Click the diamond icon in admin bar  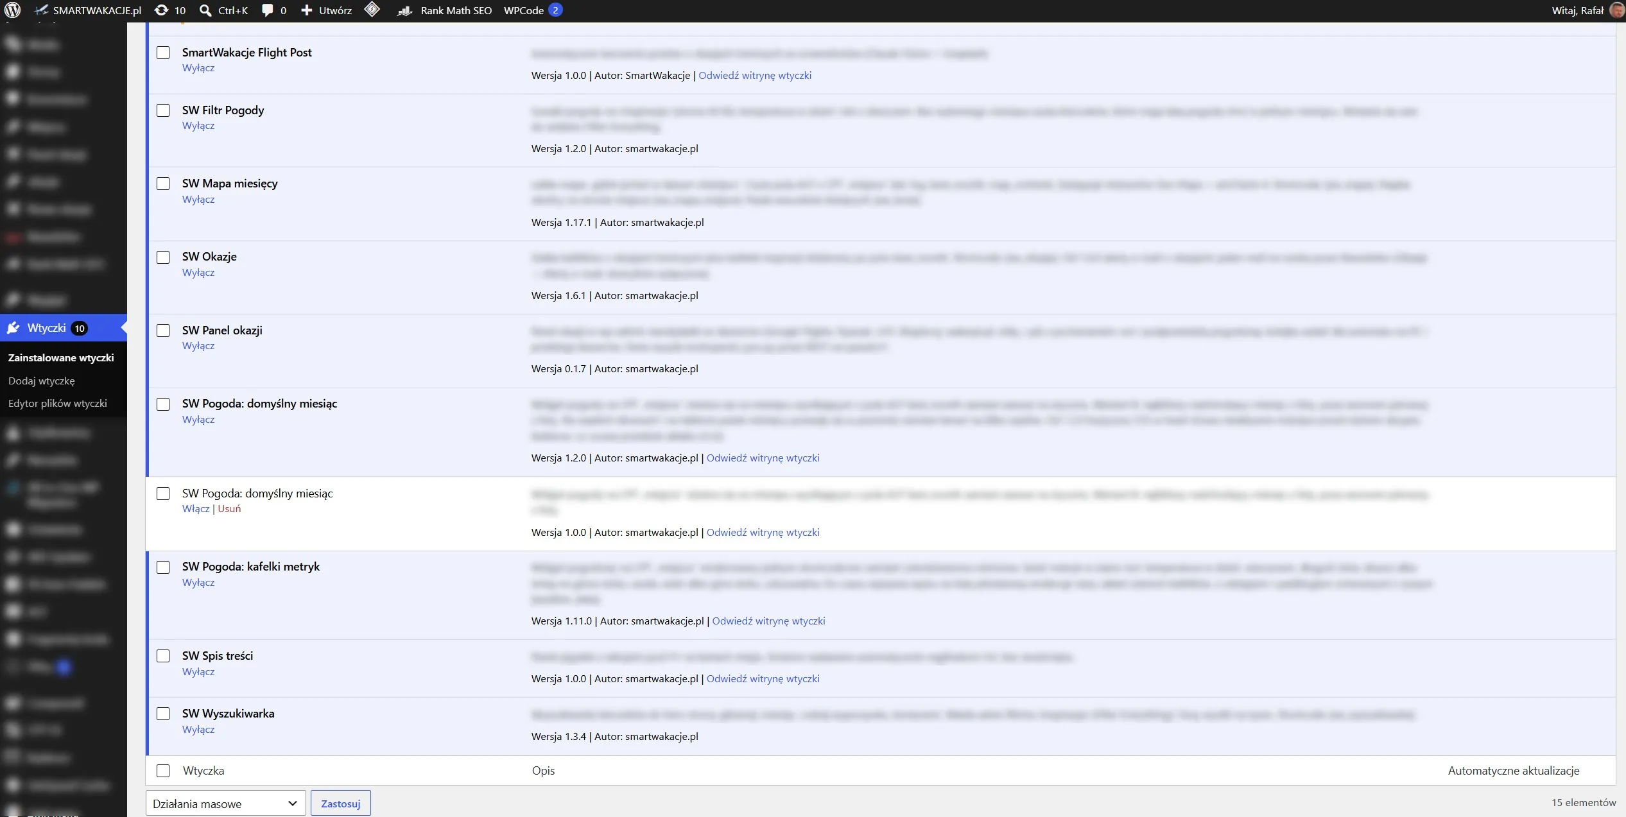(x=372, y=10)
